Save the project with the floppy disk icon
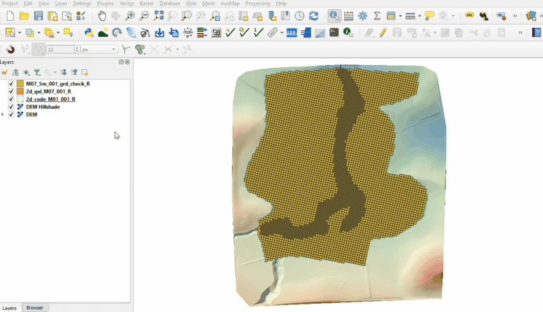The image size is (543, 312). tap(38, 16)
